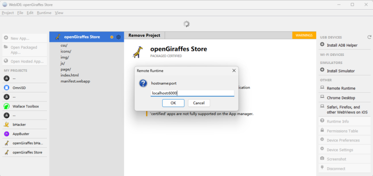Click giraffe icon beside openGiraffes Store project
The width and height of the screenshot is (373, 176).
7,153
